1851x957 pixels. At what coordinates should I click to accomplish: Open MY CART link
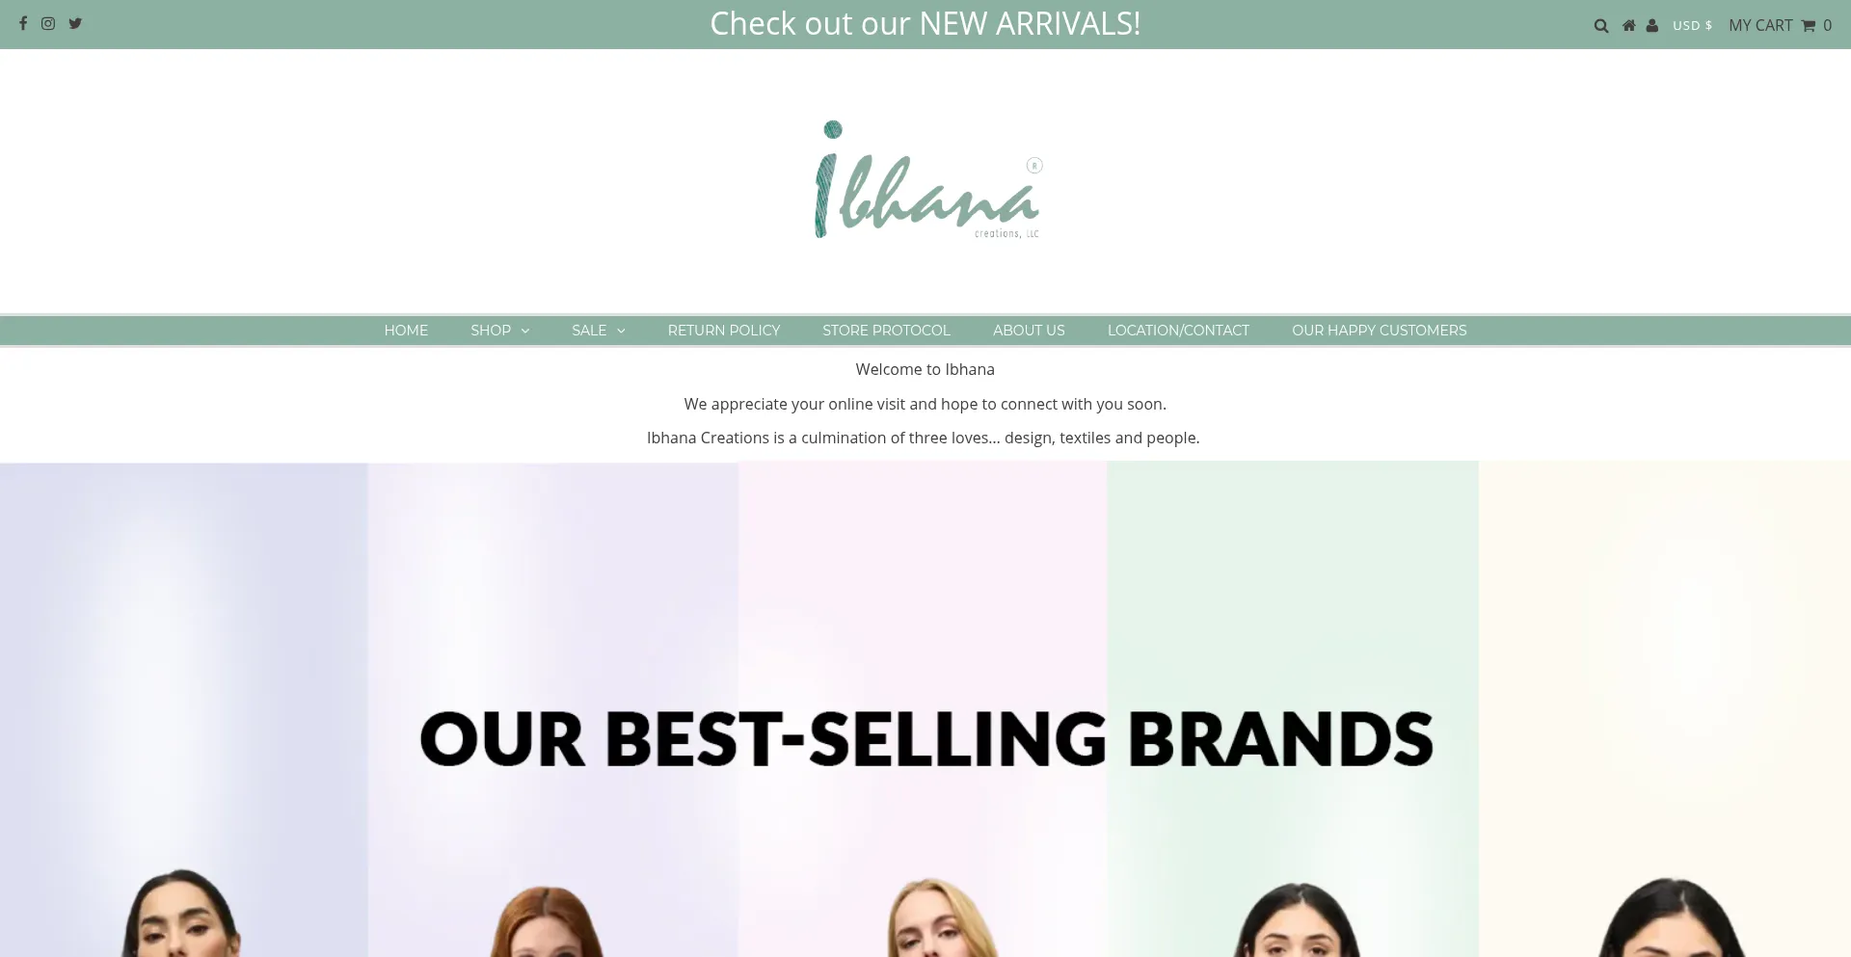[x=1760, y=25]
